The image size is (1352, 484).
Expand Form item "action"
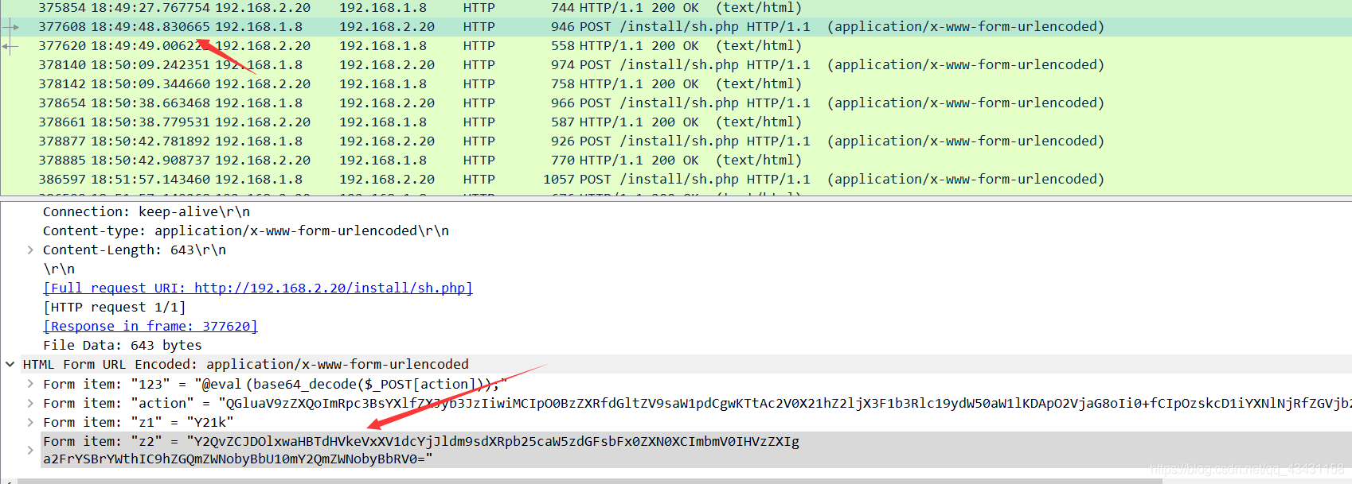(30, 403)
